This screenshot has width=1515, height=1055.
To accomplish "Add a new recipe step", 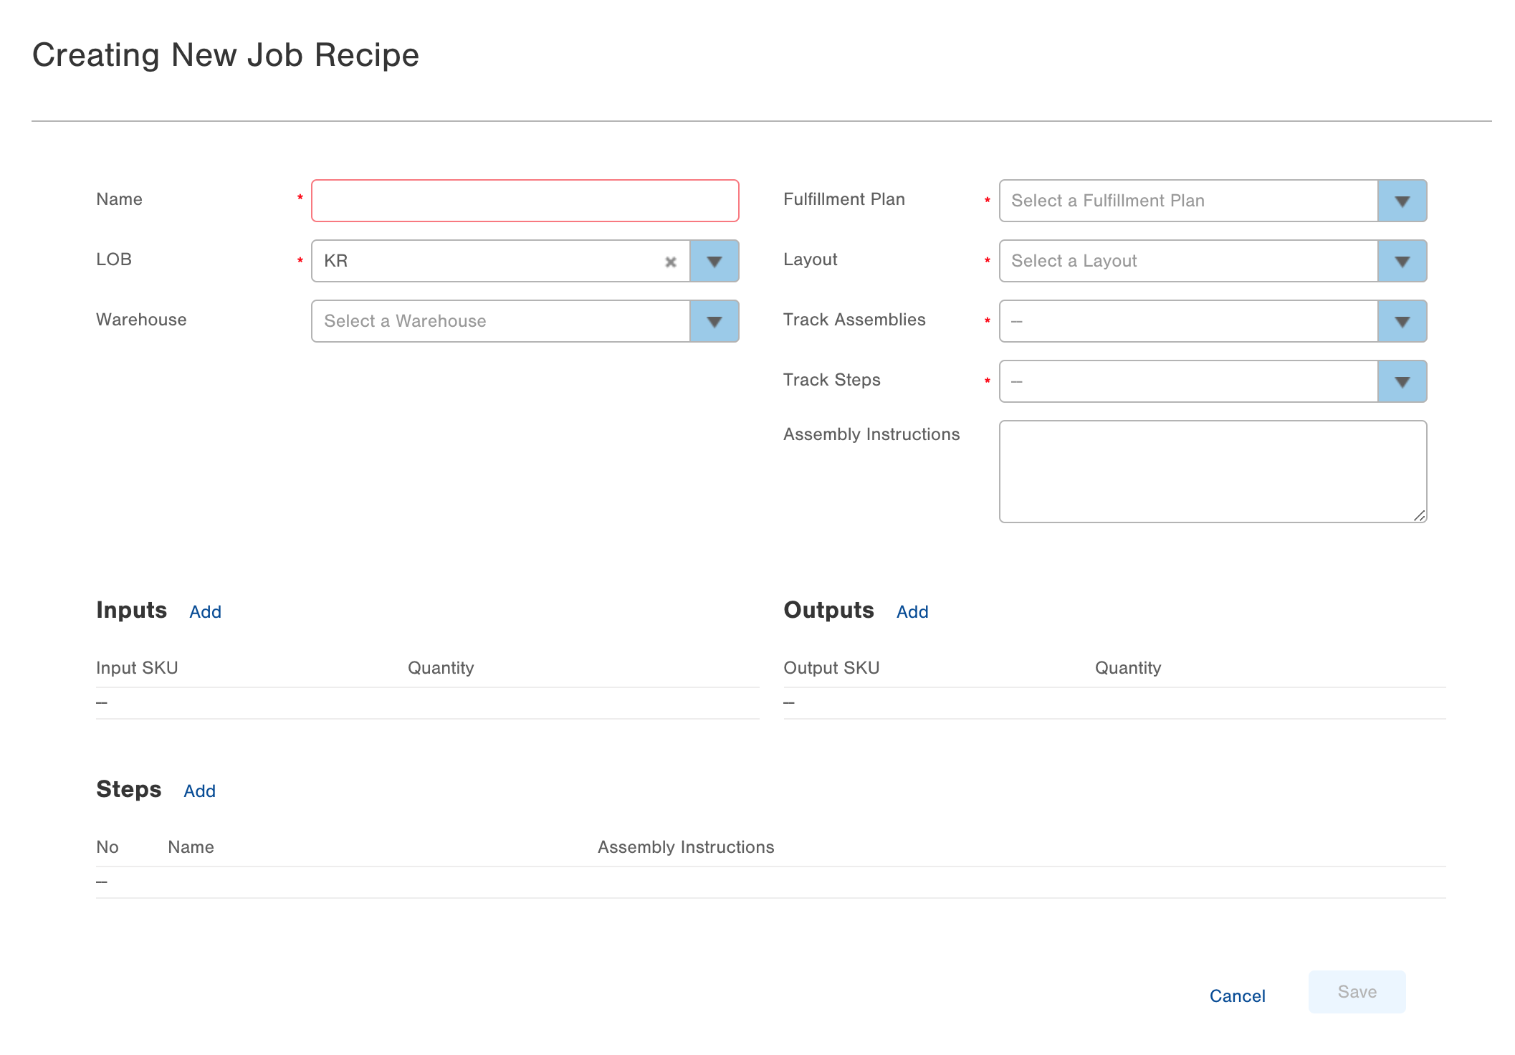I will coord(199,791).
